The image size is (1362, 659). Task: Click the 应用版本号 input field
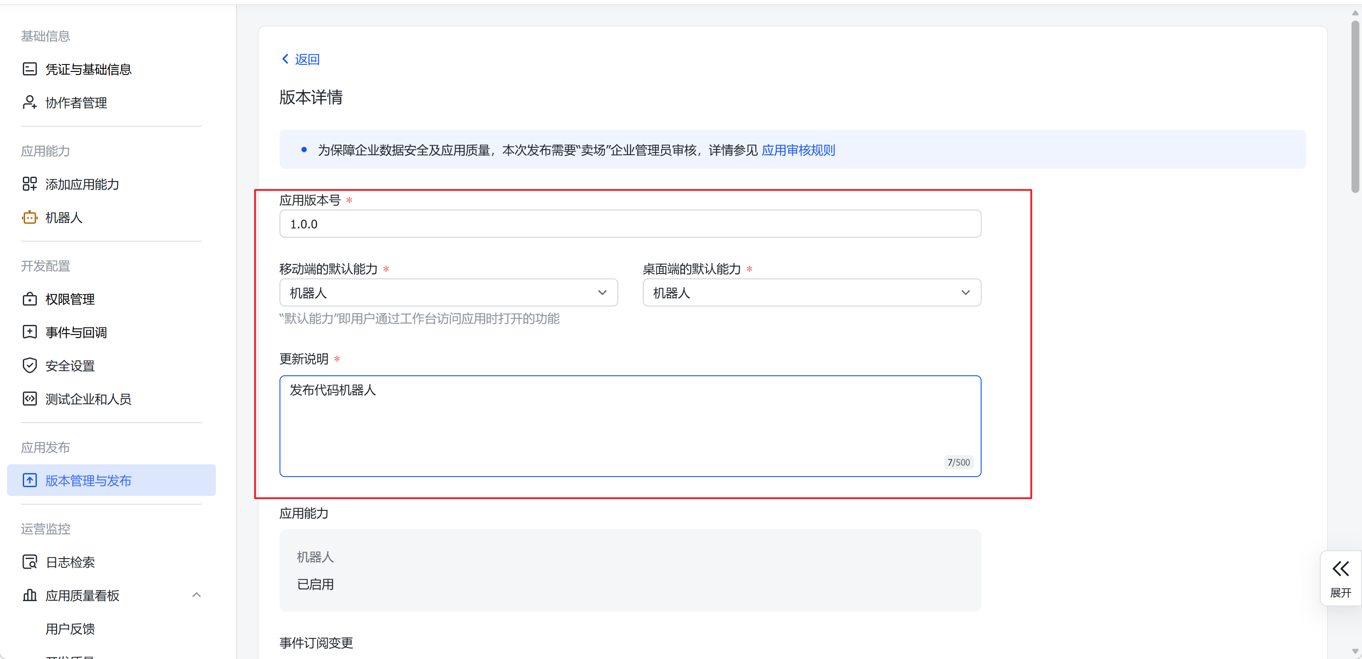pyautogui.click(x=629, y=224)
